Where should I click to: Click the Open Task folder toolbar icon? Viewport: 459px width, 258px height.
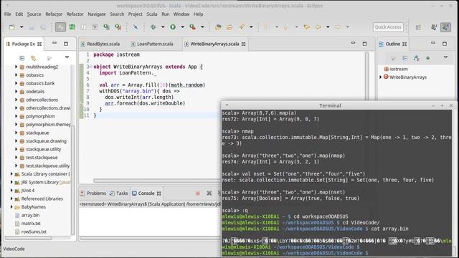229,27
